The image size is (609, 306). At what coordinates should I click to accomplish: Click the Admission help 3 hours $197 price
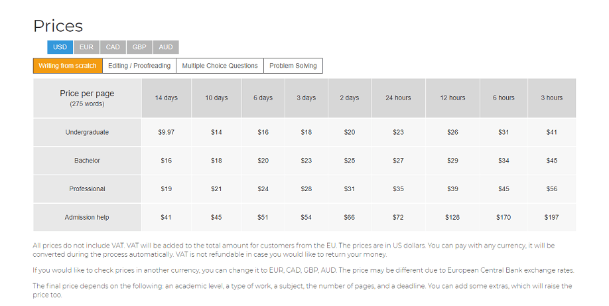coord(551,217)
